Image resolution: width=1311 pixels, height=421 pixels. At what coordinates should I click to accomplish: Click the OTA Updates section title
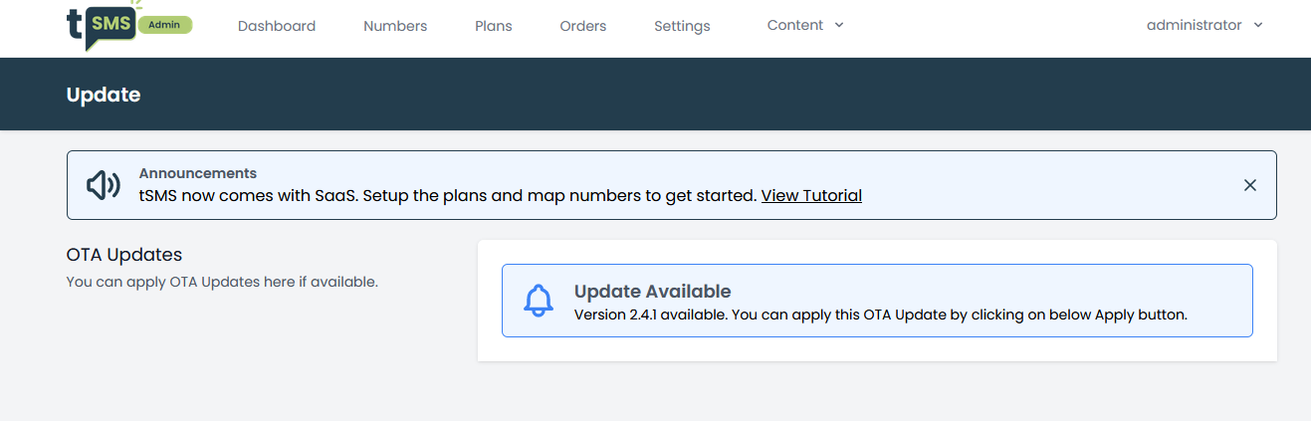(124, 256)
